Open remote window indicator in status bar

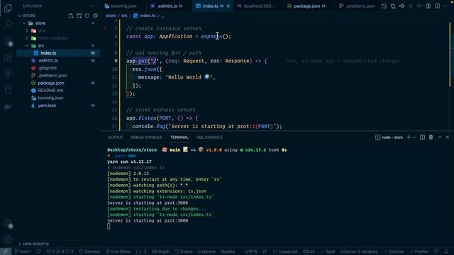pyautogui.click(x=6, y=251)
